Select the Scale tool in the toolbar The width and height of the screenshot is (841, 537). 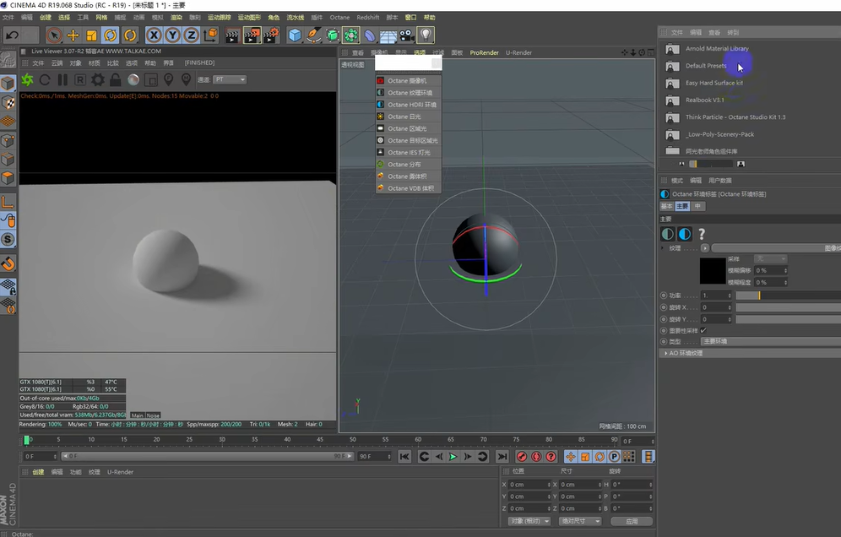coord(90,35)
